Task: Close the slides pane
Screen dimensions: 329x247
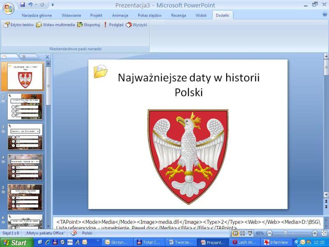Action: click(47, 57)
